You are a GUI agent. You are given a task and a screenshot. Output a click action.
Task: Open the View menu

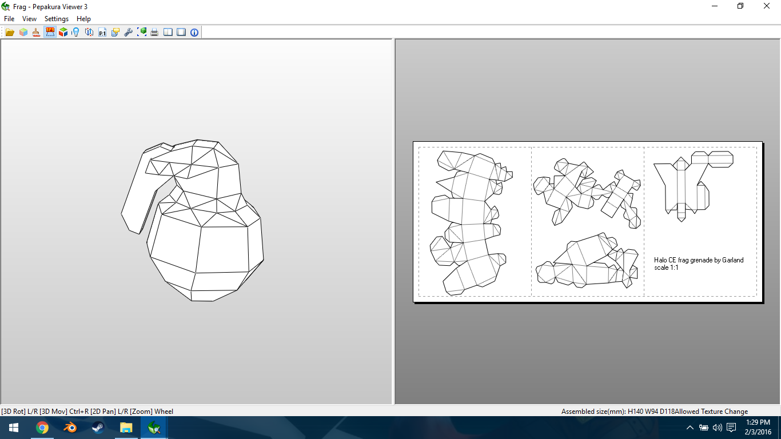29,19
